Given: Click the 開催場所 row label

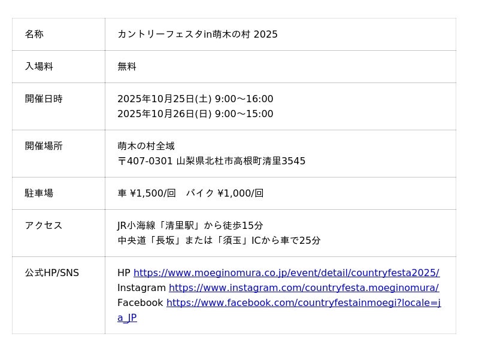Looking at the screenshot, I should pos(44,146).
